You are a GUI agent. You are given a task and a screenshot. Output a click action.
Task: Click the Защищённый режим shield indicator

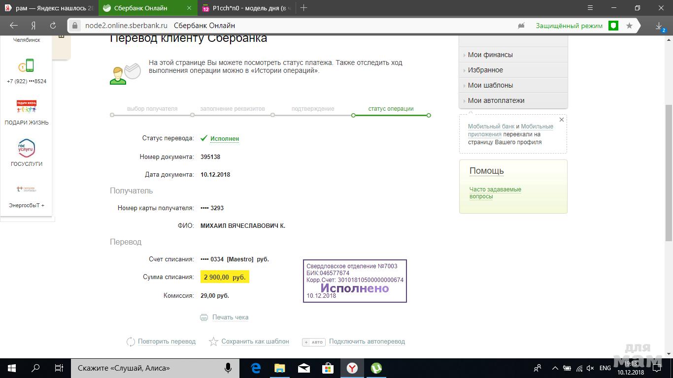(613, 26)
